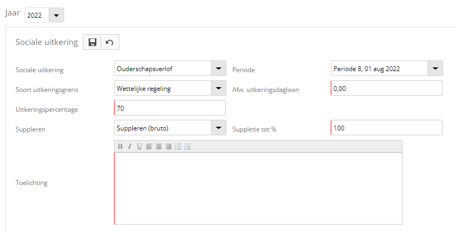Align Toelichting text right
The image size is (456, 231).
click(x=168, y=147)
